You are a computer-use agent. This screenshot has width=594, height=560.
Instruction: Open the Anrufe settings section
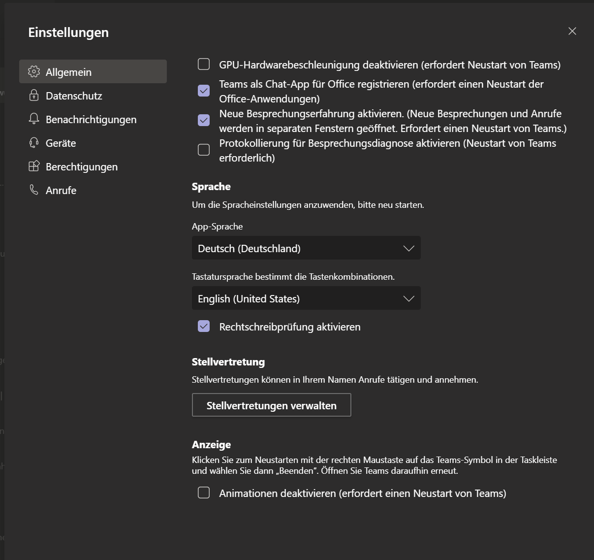93,190
